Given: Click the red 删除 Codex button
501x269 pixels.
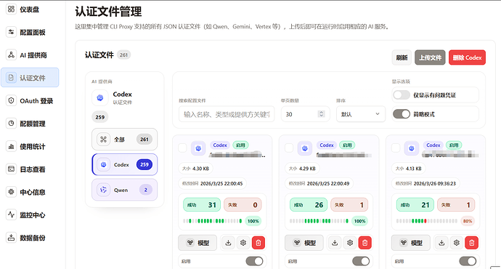Looking at the screenshot, I should tap(467, 57).
